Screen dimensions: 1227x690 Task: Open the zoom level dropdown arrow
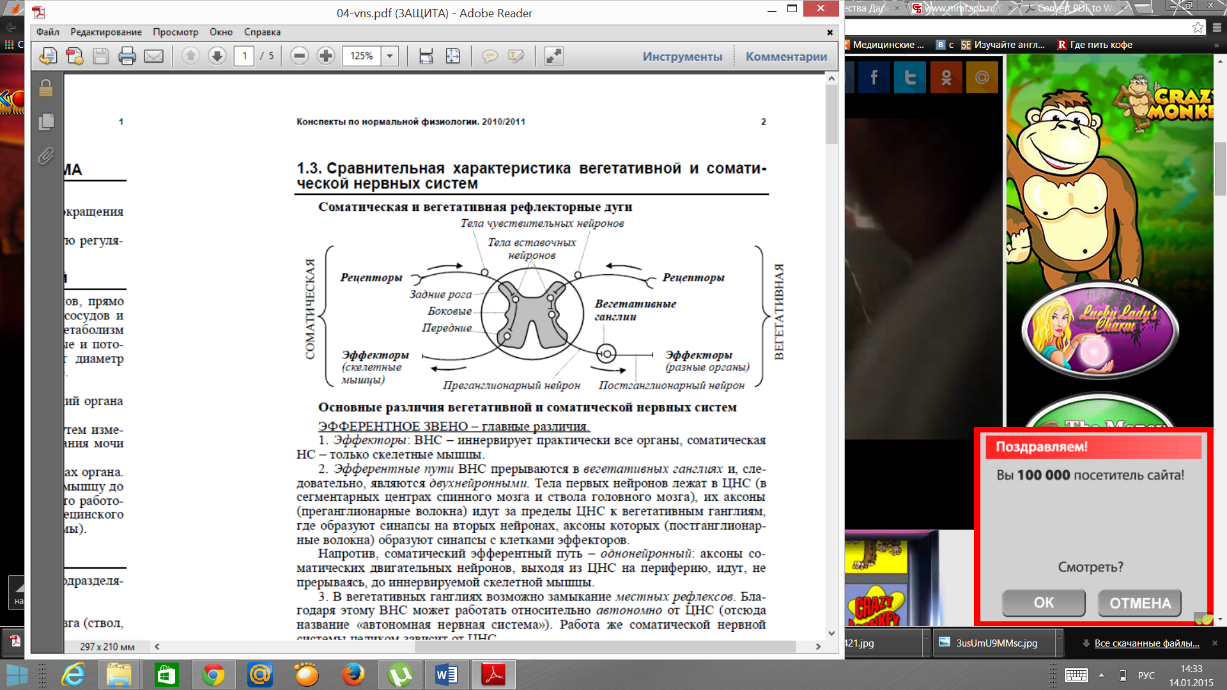click(390, 56)
